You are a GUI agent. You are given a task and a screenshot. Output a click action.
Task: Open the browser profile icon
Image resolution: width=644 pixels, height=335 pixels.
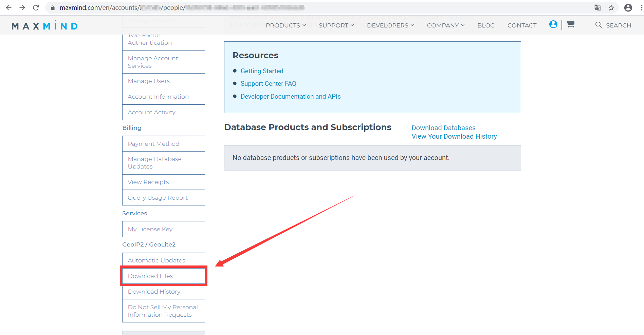click(628, 7)
